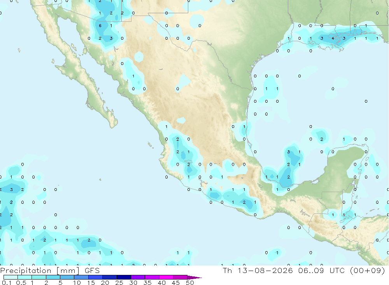Click the '6' precipitation value on the map
The width and height of the screenshot is (389, 285).
click(x=100, y=26)
